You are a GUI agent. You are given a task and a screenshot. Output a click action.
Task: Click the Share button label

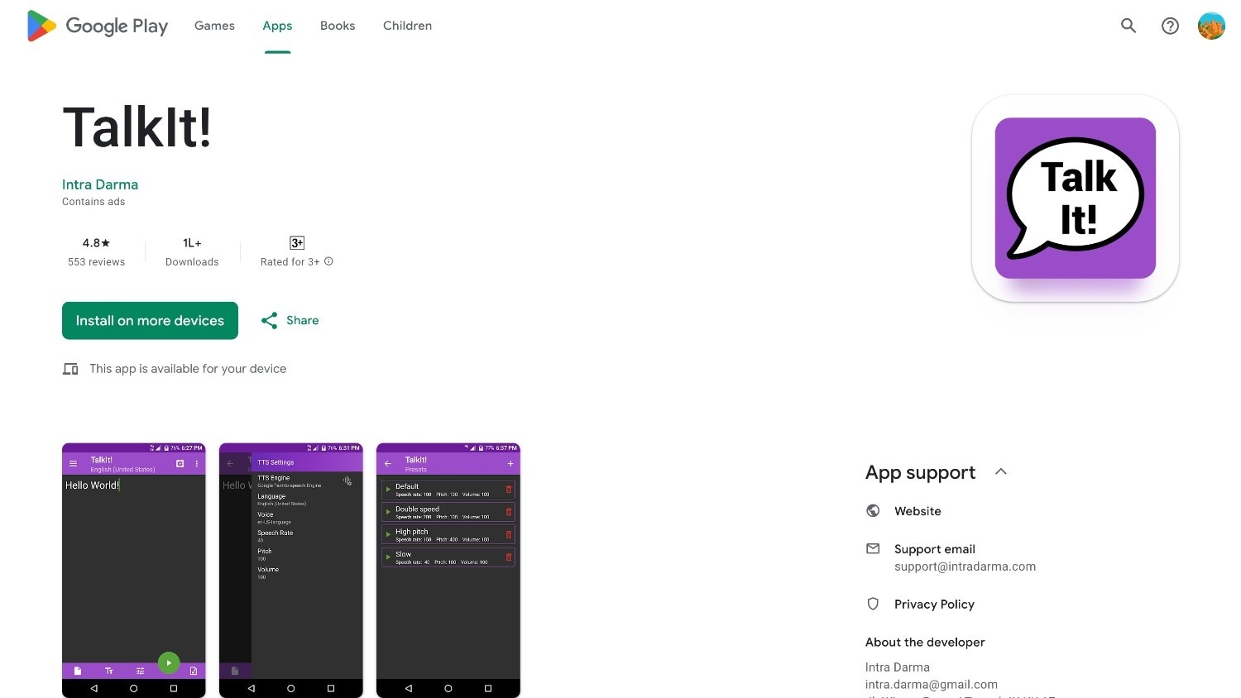(x=302, y=321)
